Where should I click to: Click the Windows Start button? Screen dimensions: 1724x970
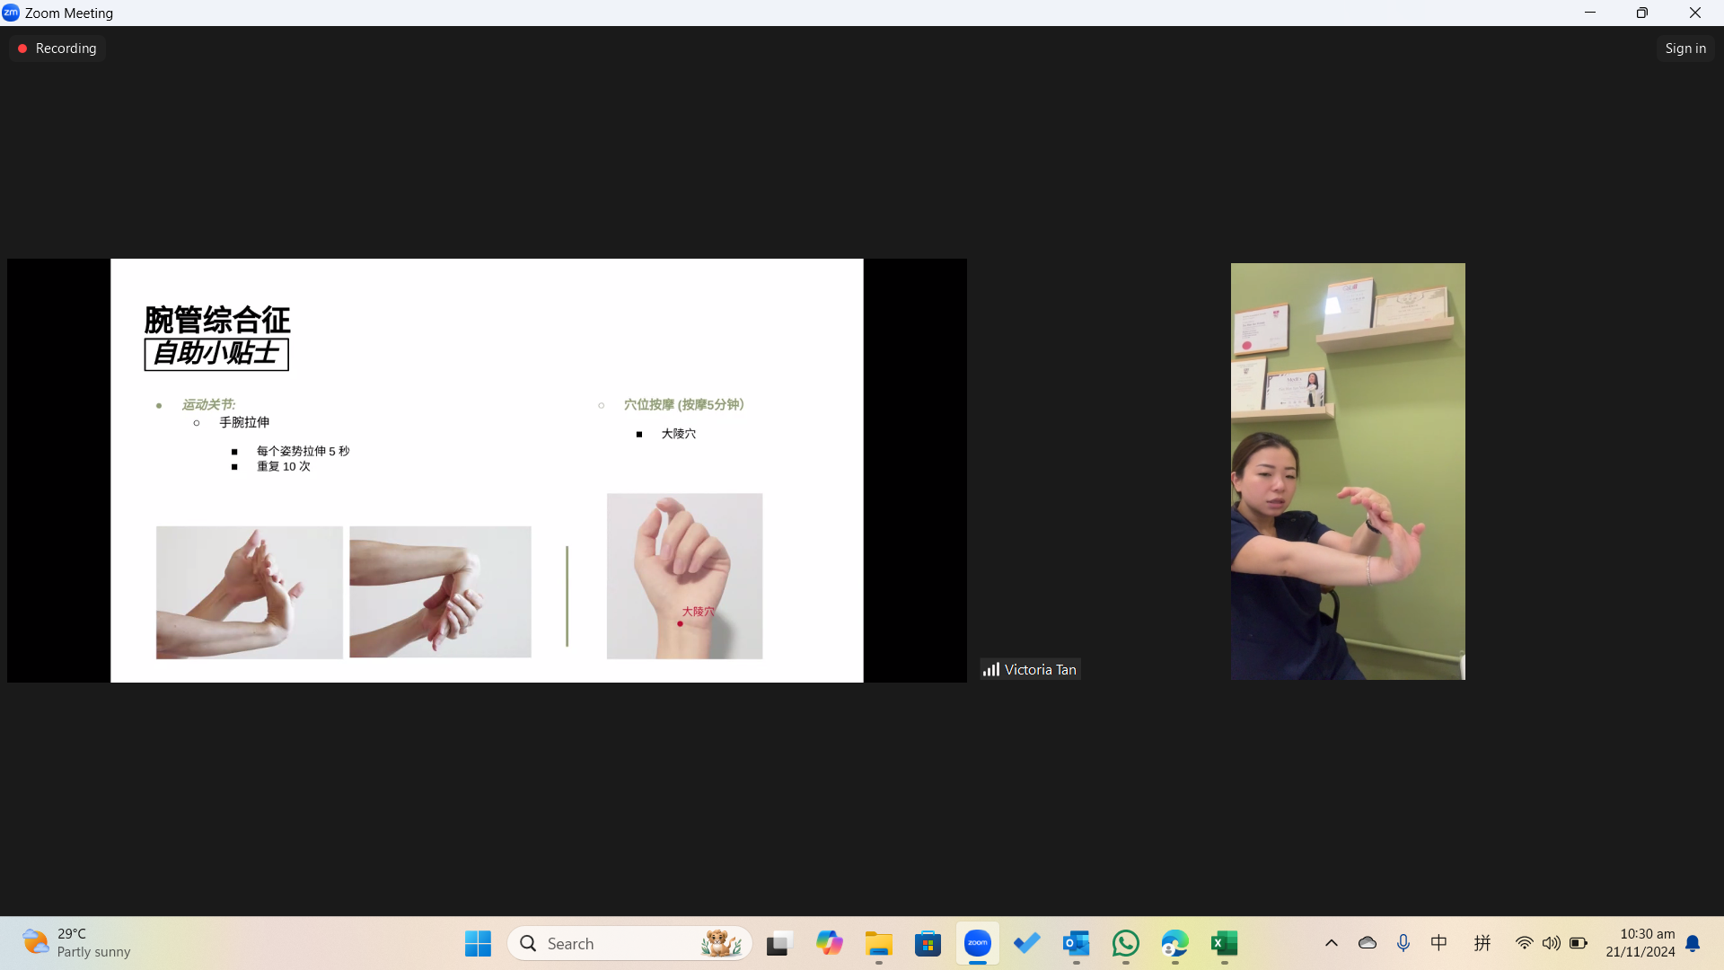pos(478,943)
